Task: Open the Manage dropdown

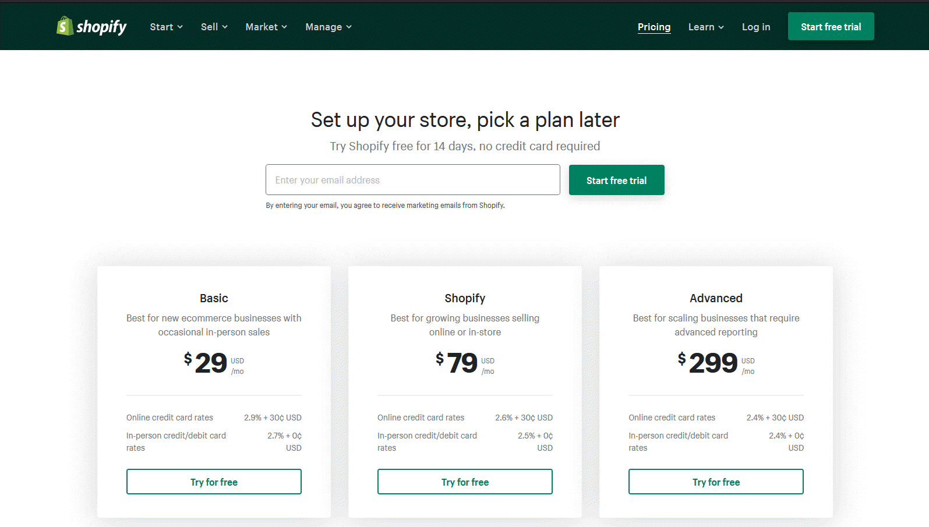Action: pyautogui.click(x=328, y=27)
